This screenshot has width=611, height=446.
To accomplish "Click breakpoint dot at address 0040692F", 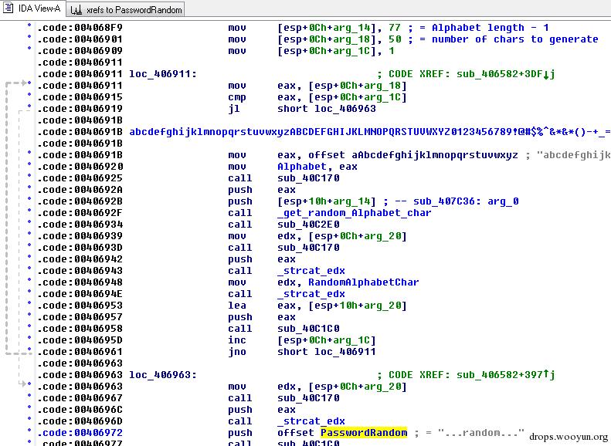I will coord(29,211).
